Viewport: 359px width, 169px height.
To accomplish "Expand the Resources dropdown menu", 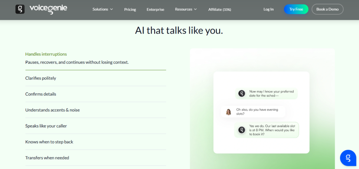I will tap(186, 9).
